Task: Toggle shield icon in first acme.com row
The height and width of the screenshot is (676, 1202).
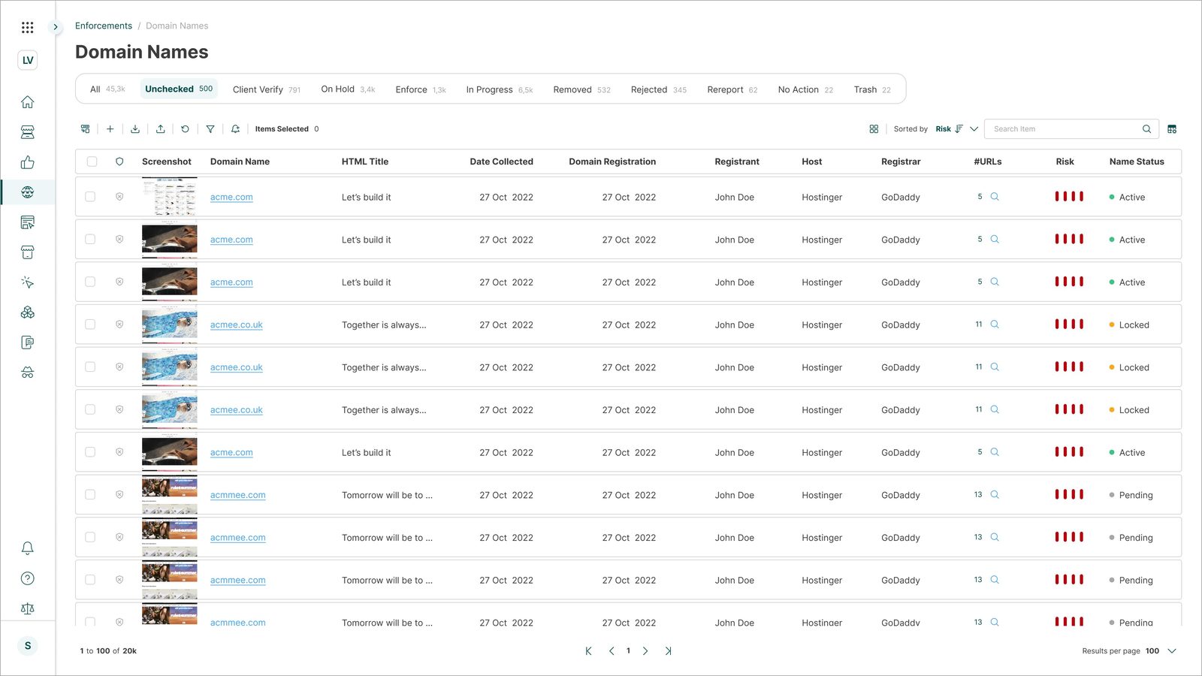Action: click(119, 197)
